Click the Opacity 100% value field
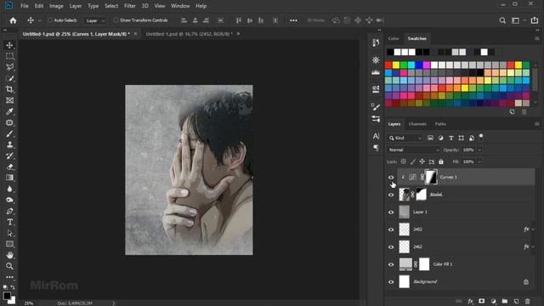The width and height of the screenshot is (544, 306). (x=468, y=150)
